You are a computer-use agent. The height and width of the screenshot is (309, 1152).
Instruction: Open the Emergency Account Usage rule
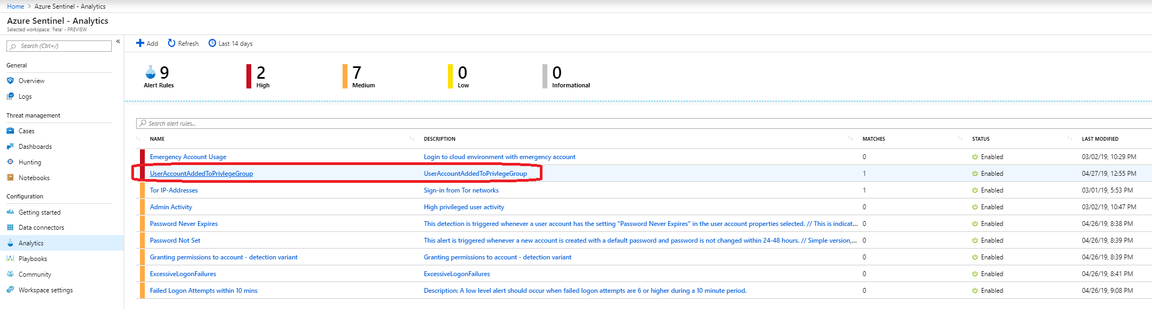188,157
